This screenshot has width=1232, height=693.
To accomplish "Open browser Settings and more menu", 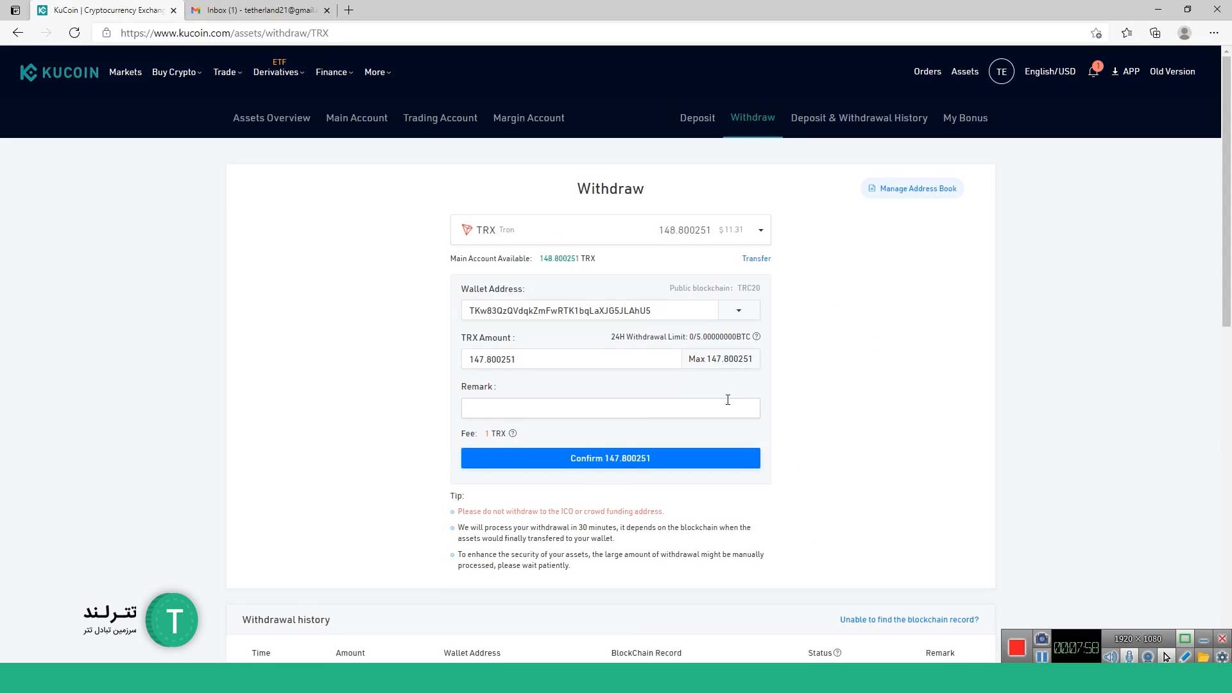I will (x=1214, y=33).
